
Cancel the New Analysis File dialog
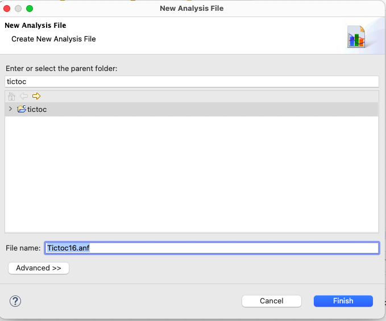coord(272,301)
